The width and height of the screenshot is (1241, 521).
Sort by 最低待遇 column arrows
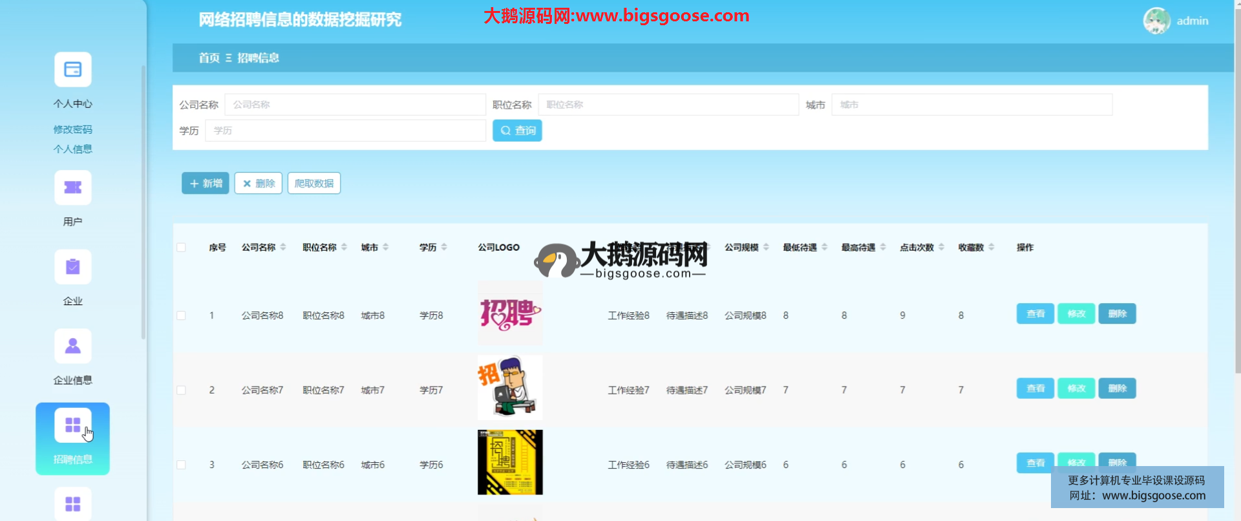(824, 248)
